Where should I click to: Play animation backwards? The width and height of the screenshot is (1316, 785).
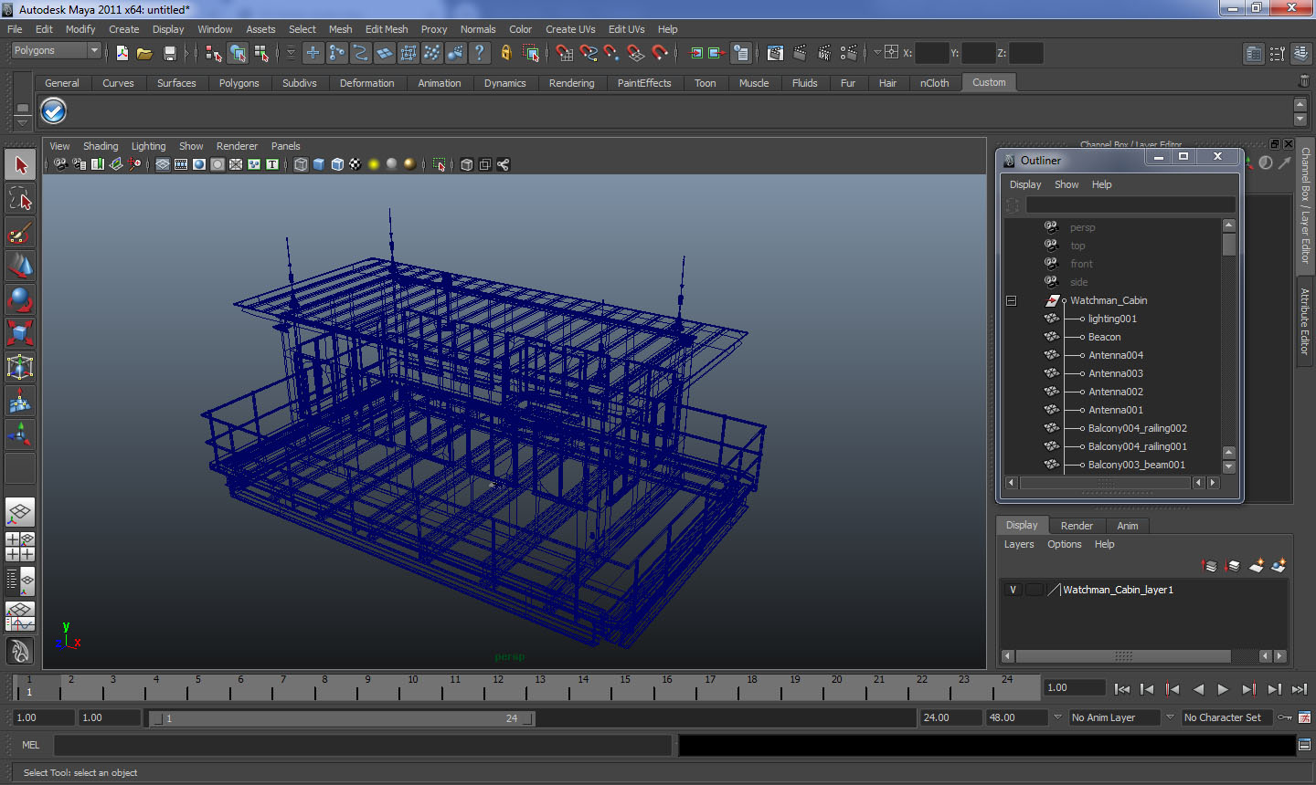point(1198,689)
